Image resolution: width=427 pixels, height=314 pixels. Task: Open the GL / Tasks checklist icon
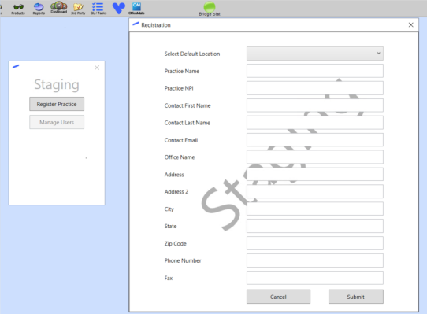98,8
